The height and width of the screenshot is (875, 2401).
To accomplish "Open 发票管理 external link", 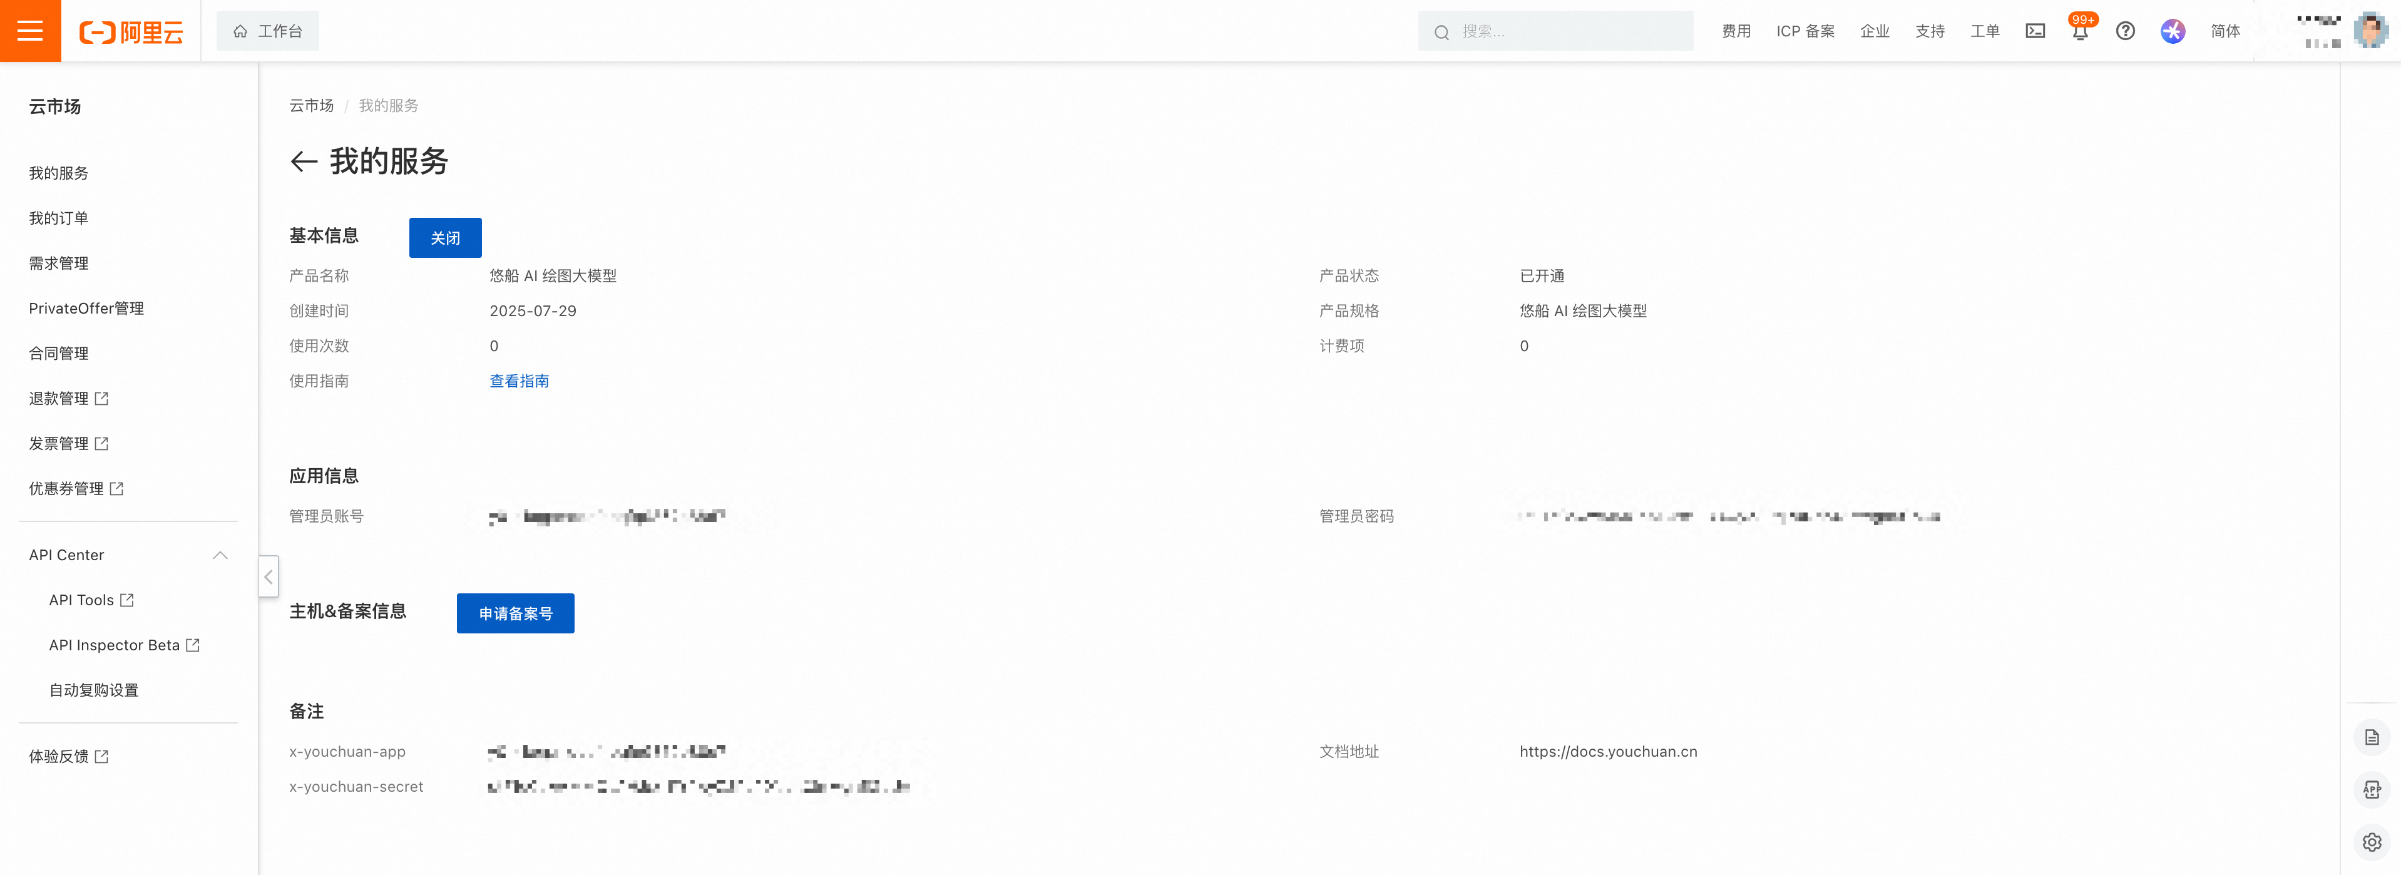I will point(69,444).
